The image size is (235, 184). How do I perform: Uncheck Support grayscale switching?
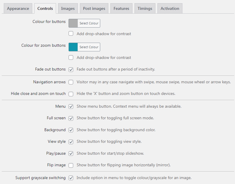coord(71,178)
